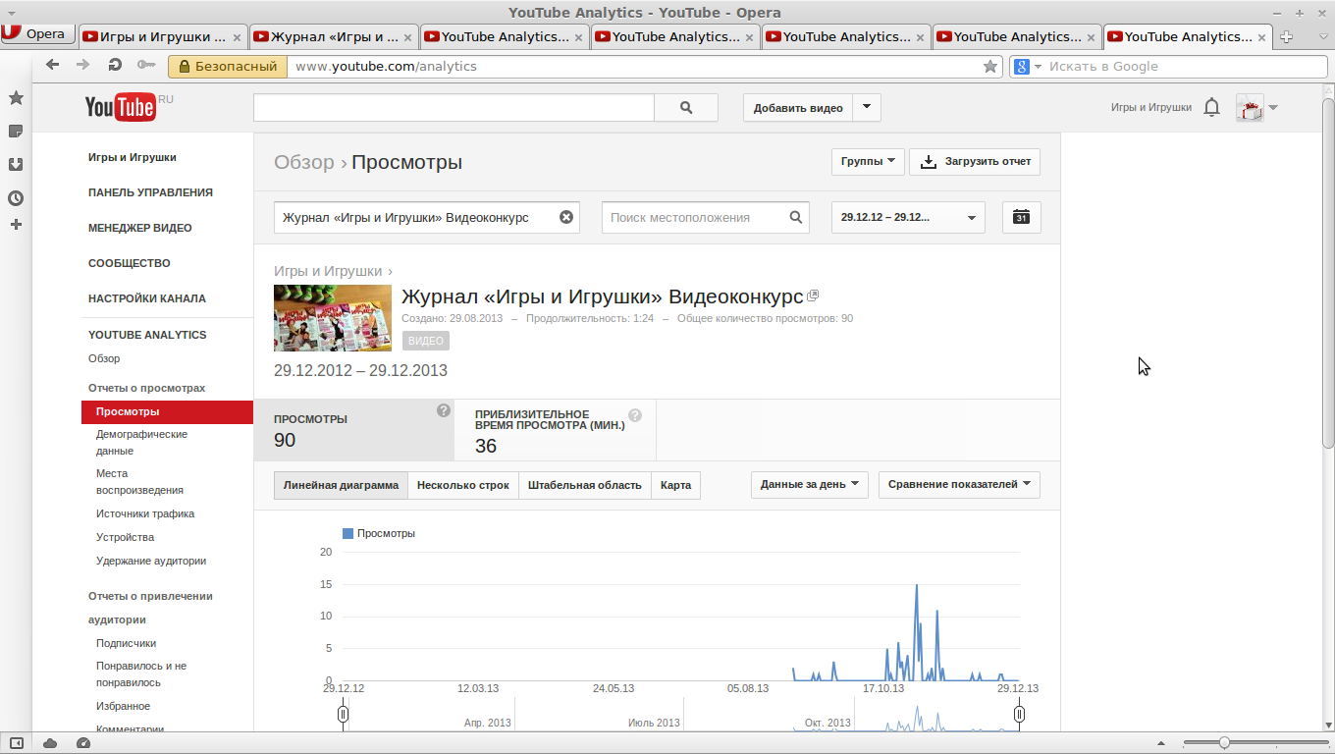Click the YouTube search magnifier icon
This screenshot has width=1335, height=754.
coord(685,107)
